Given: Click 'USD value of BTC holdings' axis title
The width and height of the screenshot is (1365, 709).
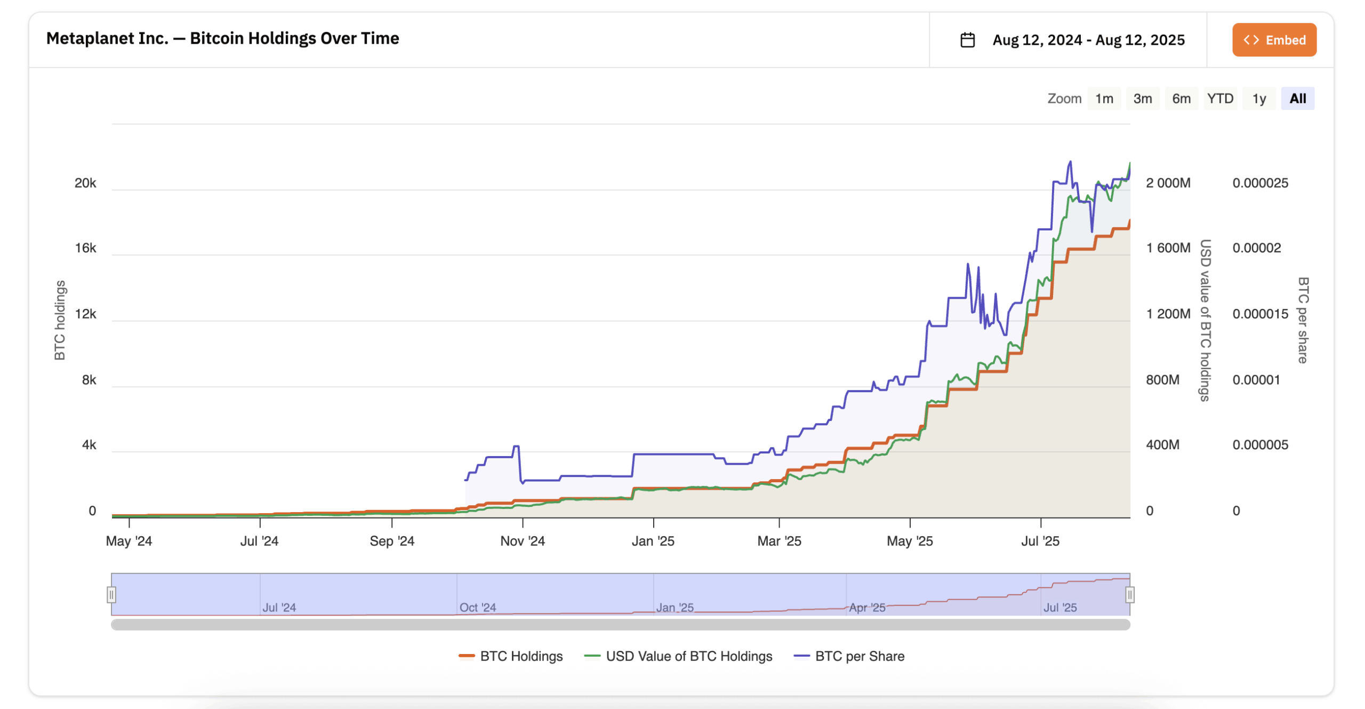Looking at the screenshot, I should coord(1205,320).
